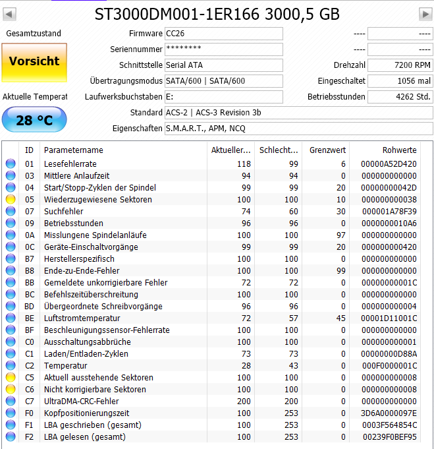The width and height of the screenshot is (434, 449).
Task: Click blue status icon for Gemeldete unkorrigierbare Fehler
Action: click(11, 282)
